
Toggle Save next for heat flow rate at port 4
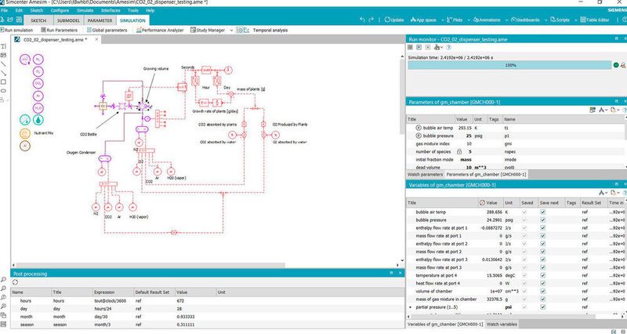pos(542,283)
